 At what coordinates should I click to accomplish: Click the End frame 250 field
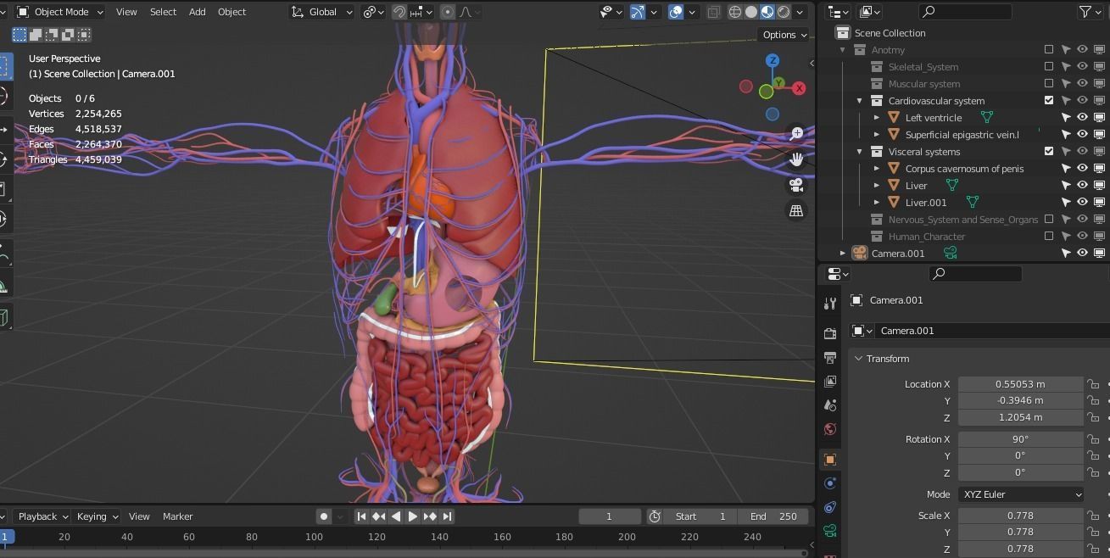(x=773, y=516)
